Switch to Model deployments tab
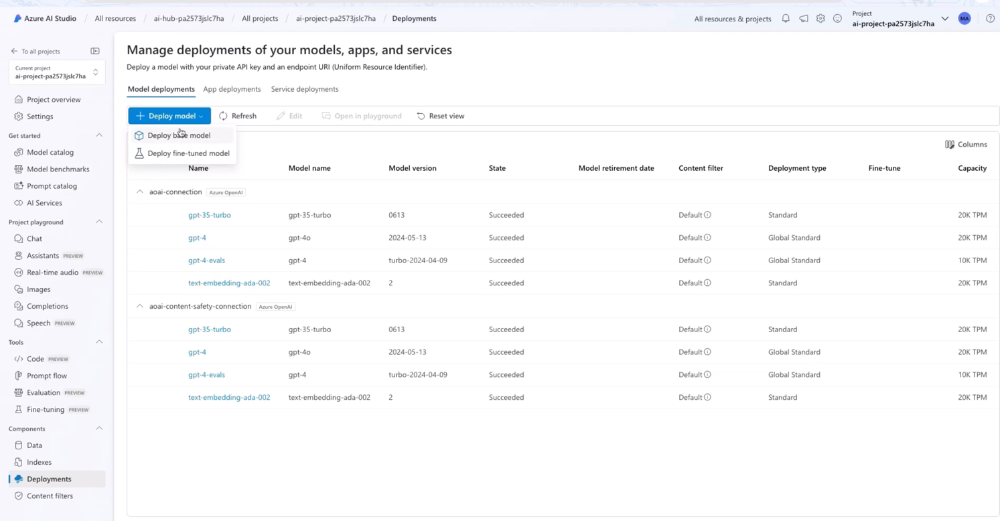 pos(161,89)
